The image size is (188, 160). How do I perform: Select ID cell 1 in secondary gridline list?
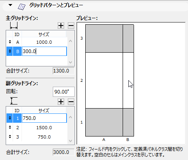tap(17, 118)
